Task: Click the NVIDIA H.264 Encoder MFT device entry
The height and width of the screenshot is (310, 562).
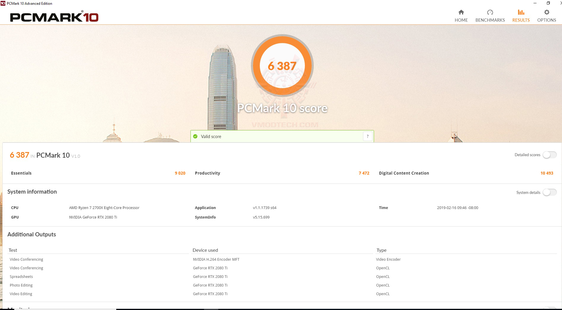Action: tap(216, 260)
